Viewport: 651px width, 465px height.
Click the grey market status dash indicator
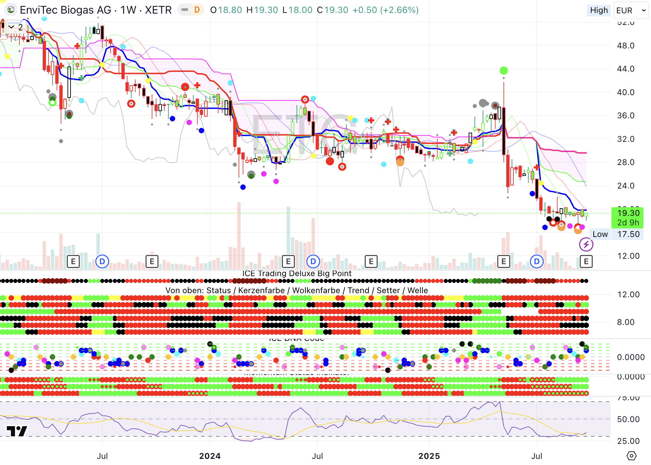(x=185, y=10)
